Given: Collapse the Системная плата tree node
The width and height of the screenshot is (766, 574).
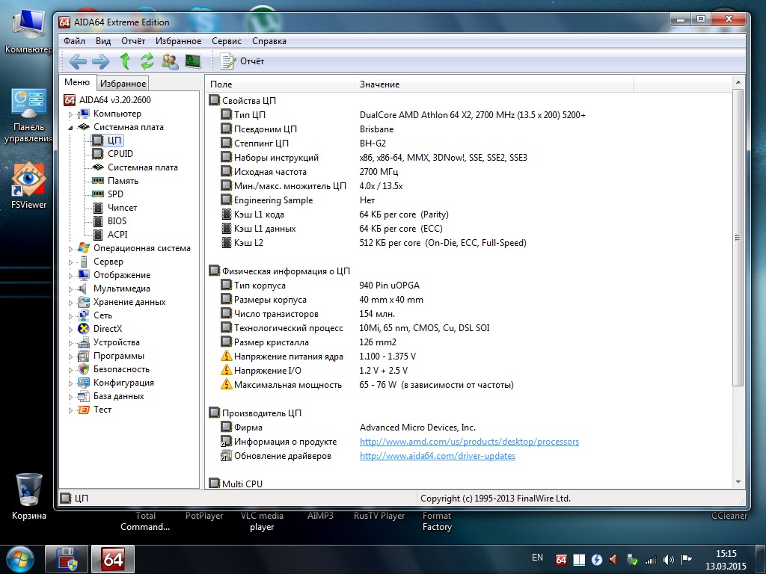Looking at the screenshot, I should [x=70, y=127].
